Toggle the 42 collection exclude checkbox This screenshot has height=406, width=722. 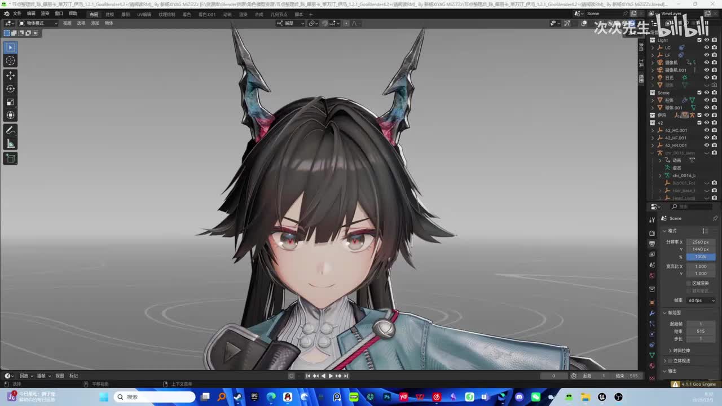click(x=699, y=122)
